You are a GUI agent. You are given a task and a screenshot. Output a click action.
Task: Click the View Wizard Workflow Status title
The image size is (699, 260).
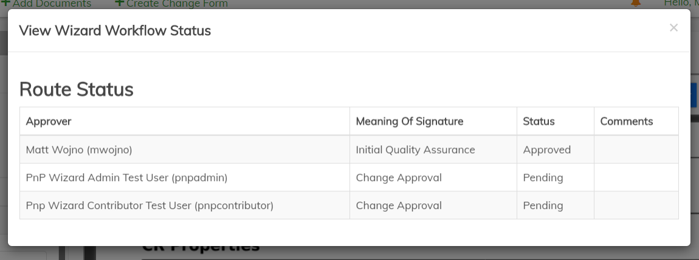(x=115, y=30)
